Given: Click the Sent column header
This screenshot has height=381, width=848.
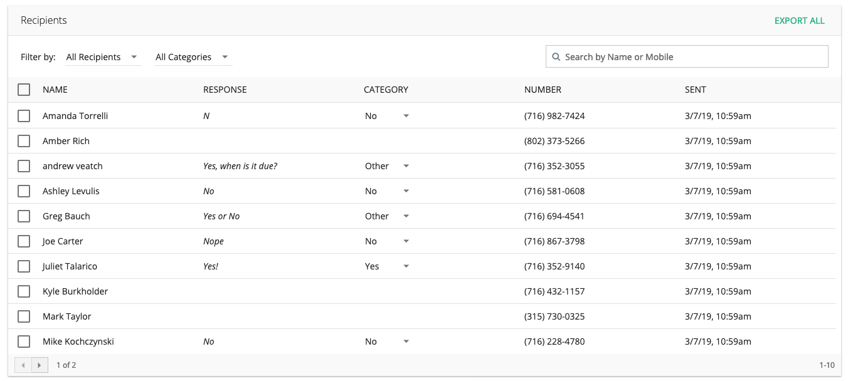Looking at the screenshot, I should coord(695,90).
